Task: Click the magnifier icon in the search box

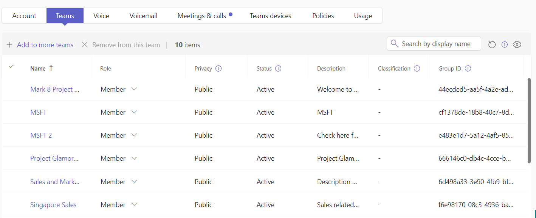Action: click(394, 43)
